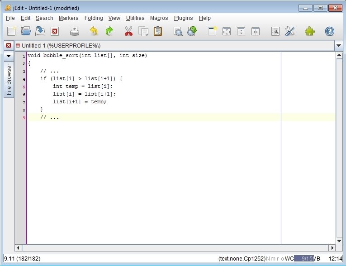
Task: Close buffer using red X toolbar icon
Action: (x=55, y=31)
